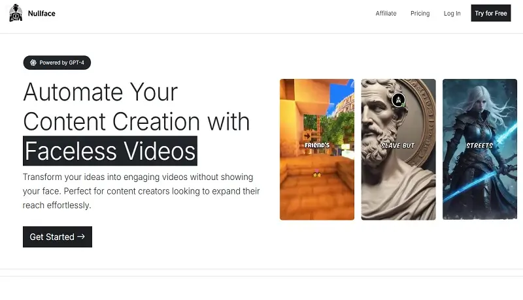Click the Powered by GPT-4 badge label
The image size is (523, 300).
(x=62, y=63)
